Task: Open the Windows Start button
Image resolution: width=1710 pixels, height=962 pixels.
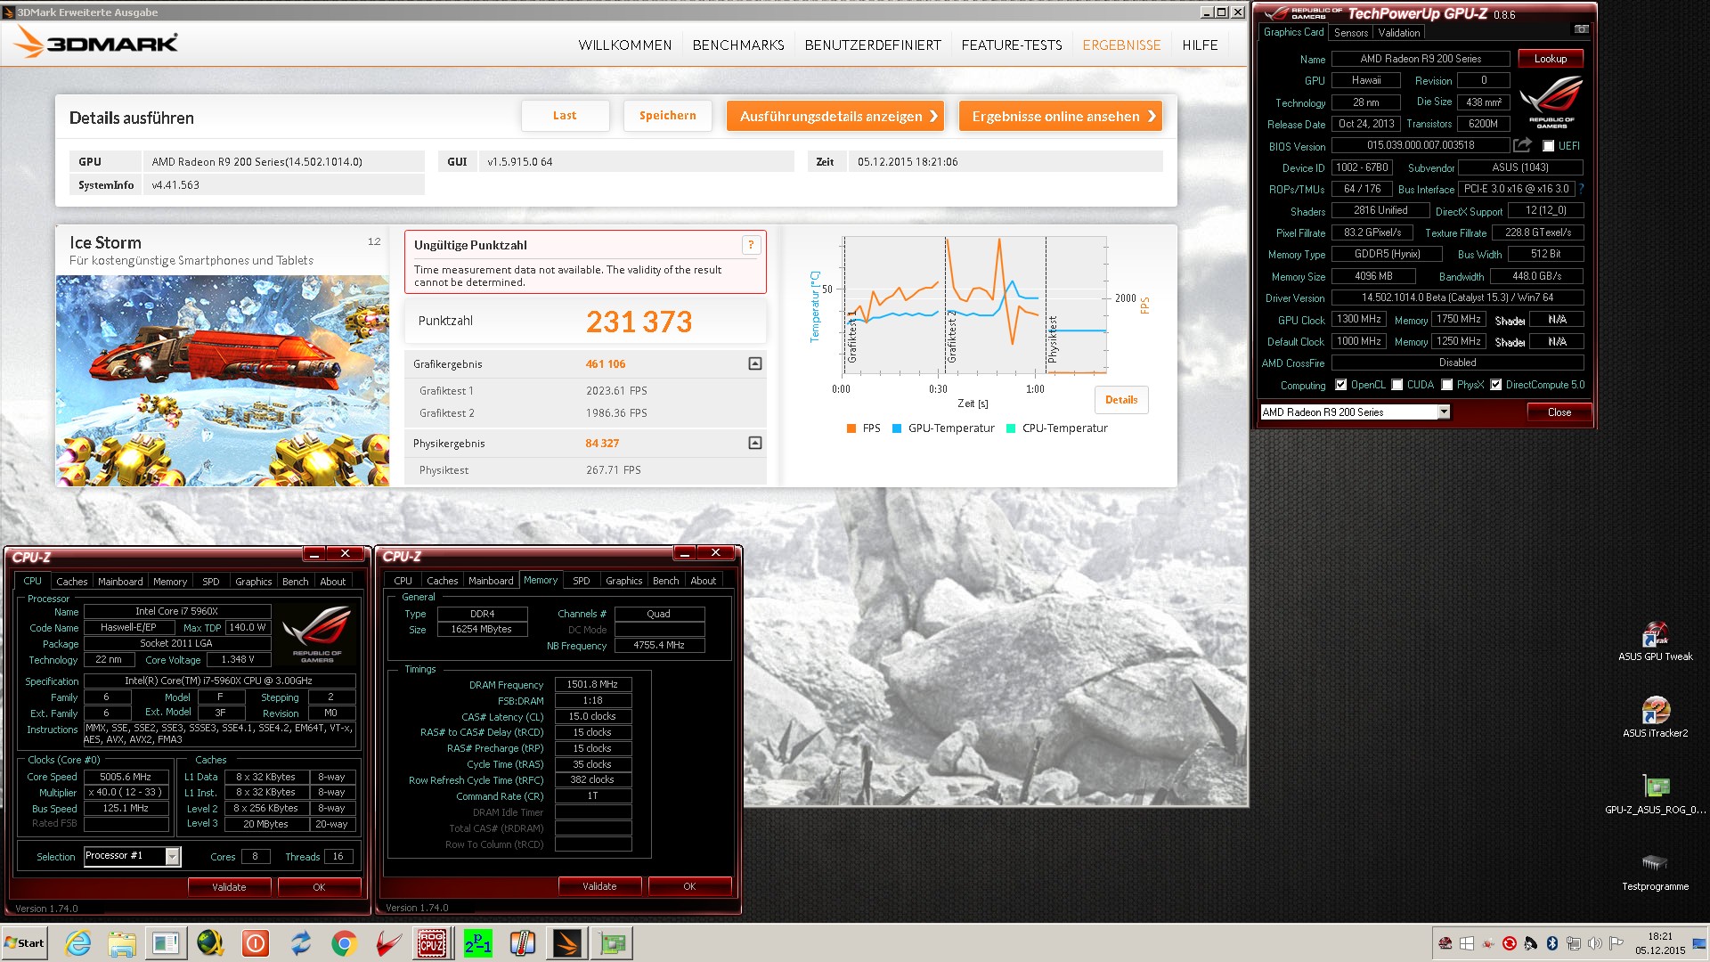Action: tap(25, 943)
